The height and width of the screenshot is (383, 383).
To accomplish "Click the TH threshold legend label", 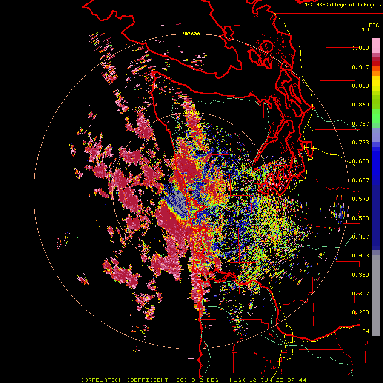I will coord(366,331).
